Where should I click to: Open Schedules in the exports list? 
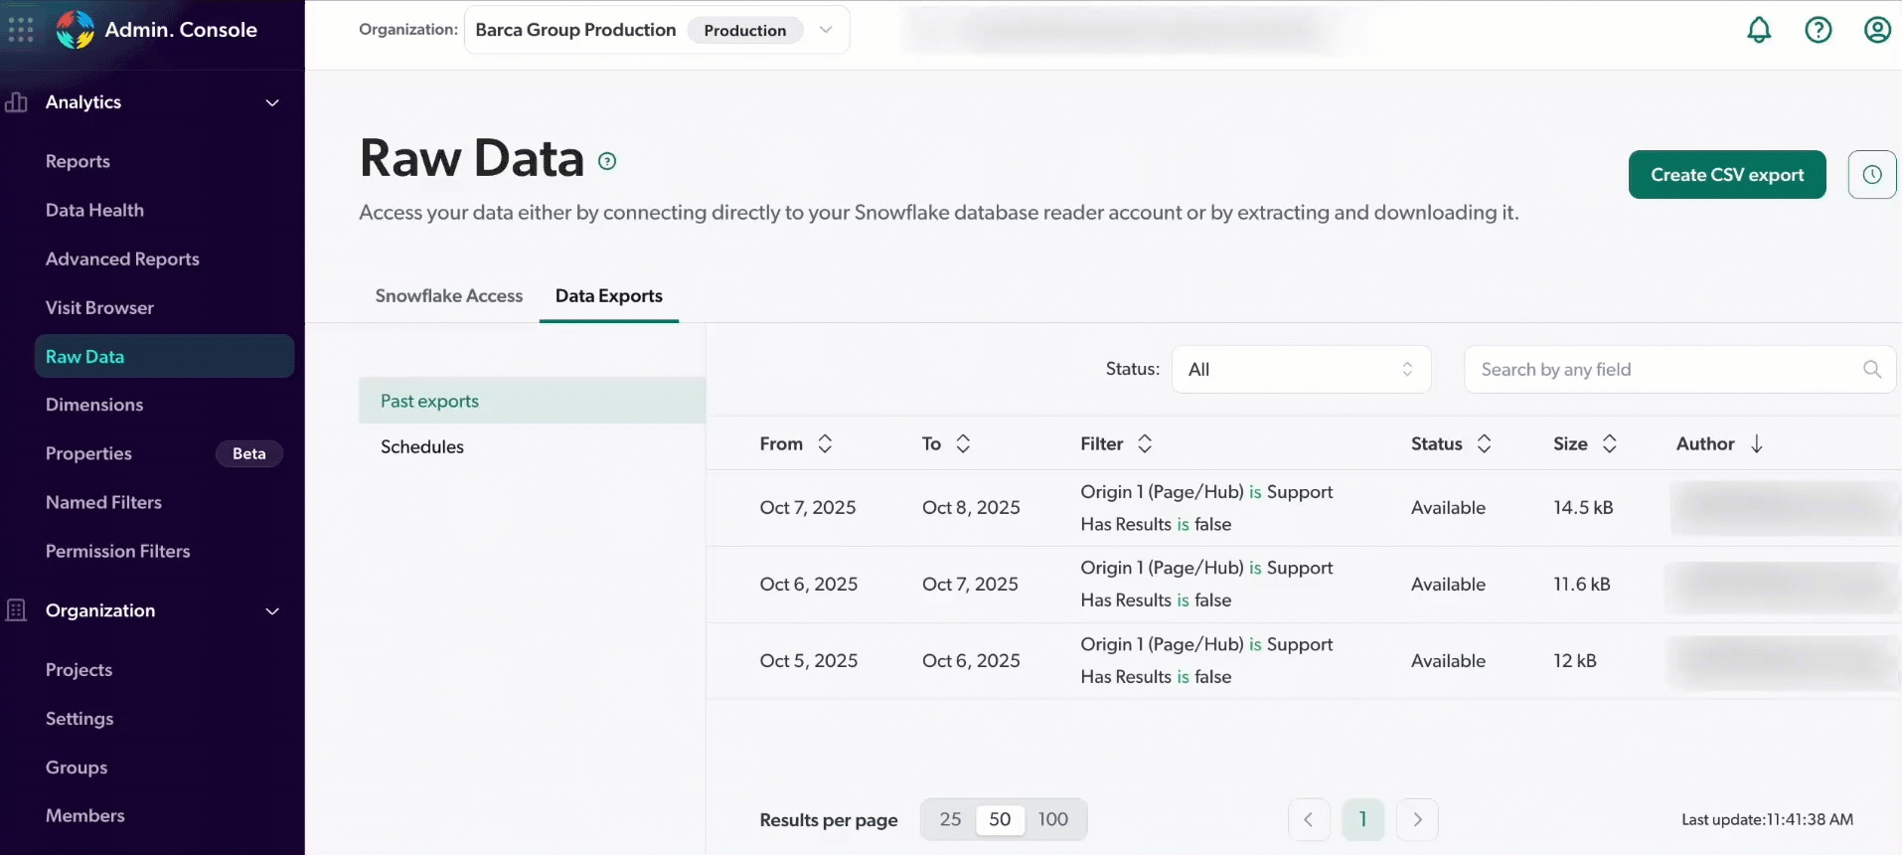tap(422, 447)
